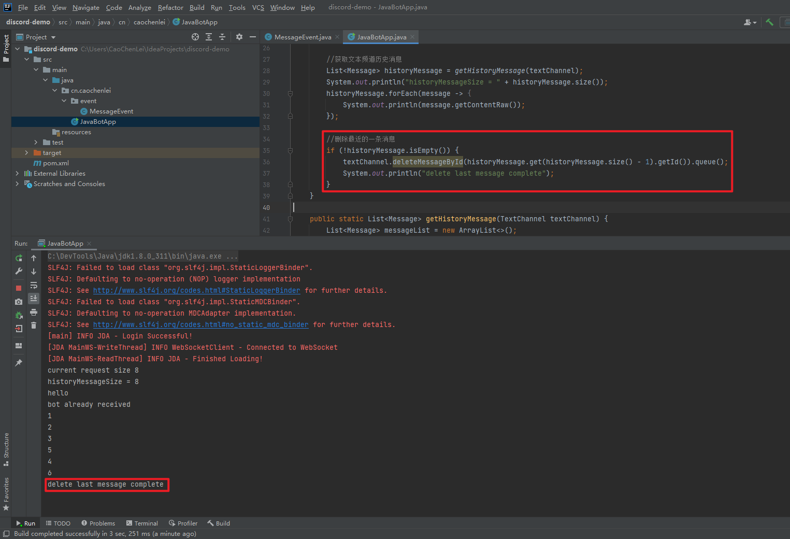This screenshot has height=539, width=790.
Task: Open the File menu
Action: (23, 7)
